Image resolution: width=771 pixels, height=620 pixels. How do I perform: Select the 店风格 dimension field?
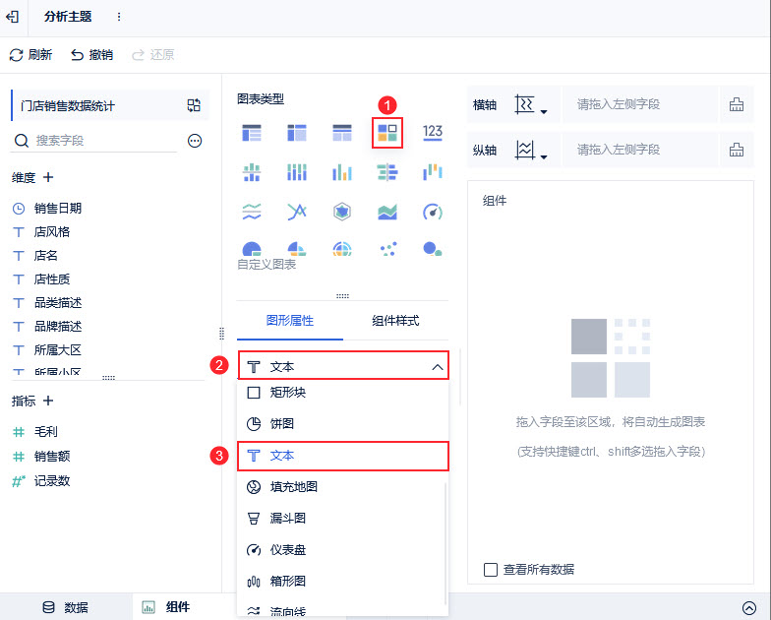point(51,232)
